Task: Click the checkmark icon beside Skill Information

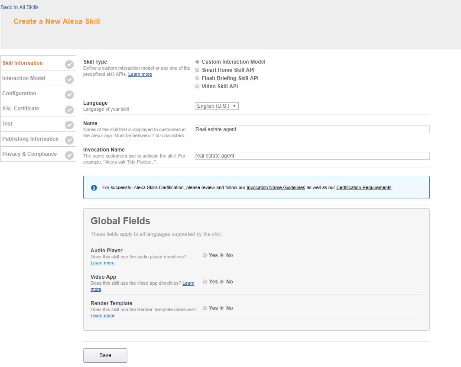Action: [x=69, y=64]
